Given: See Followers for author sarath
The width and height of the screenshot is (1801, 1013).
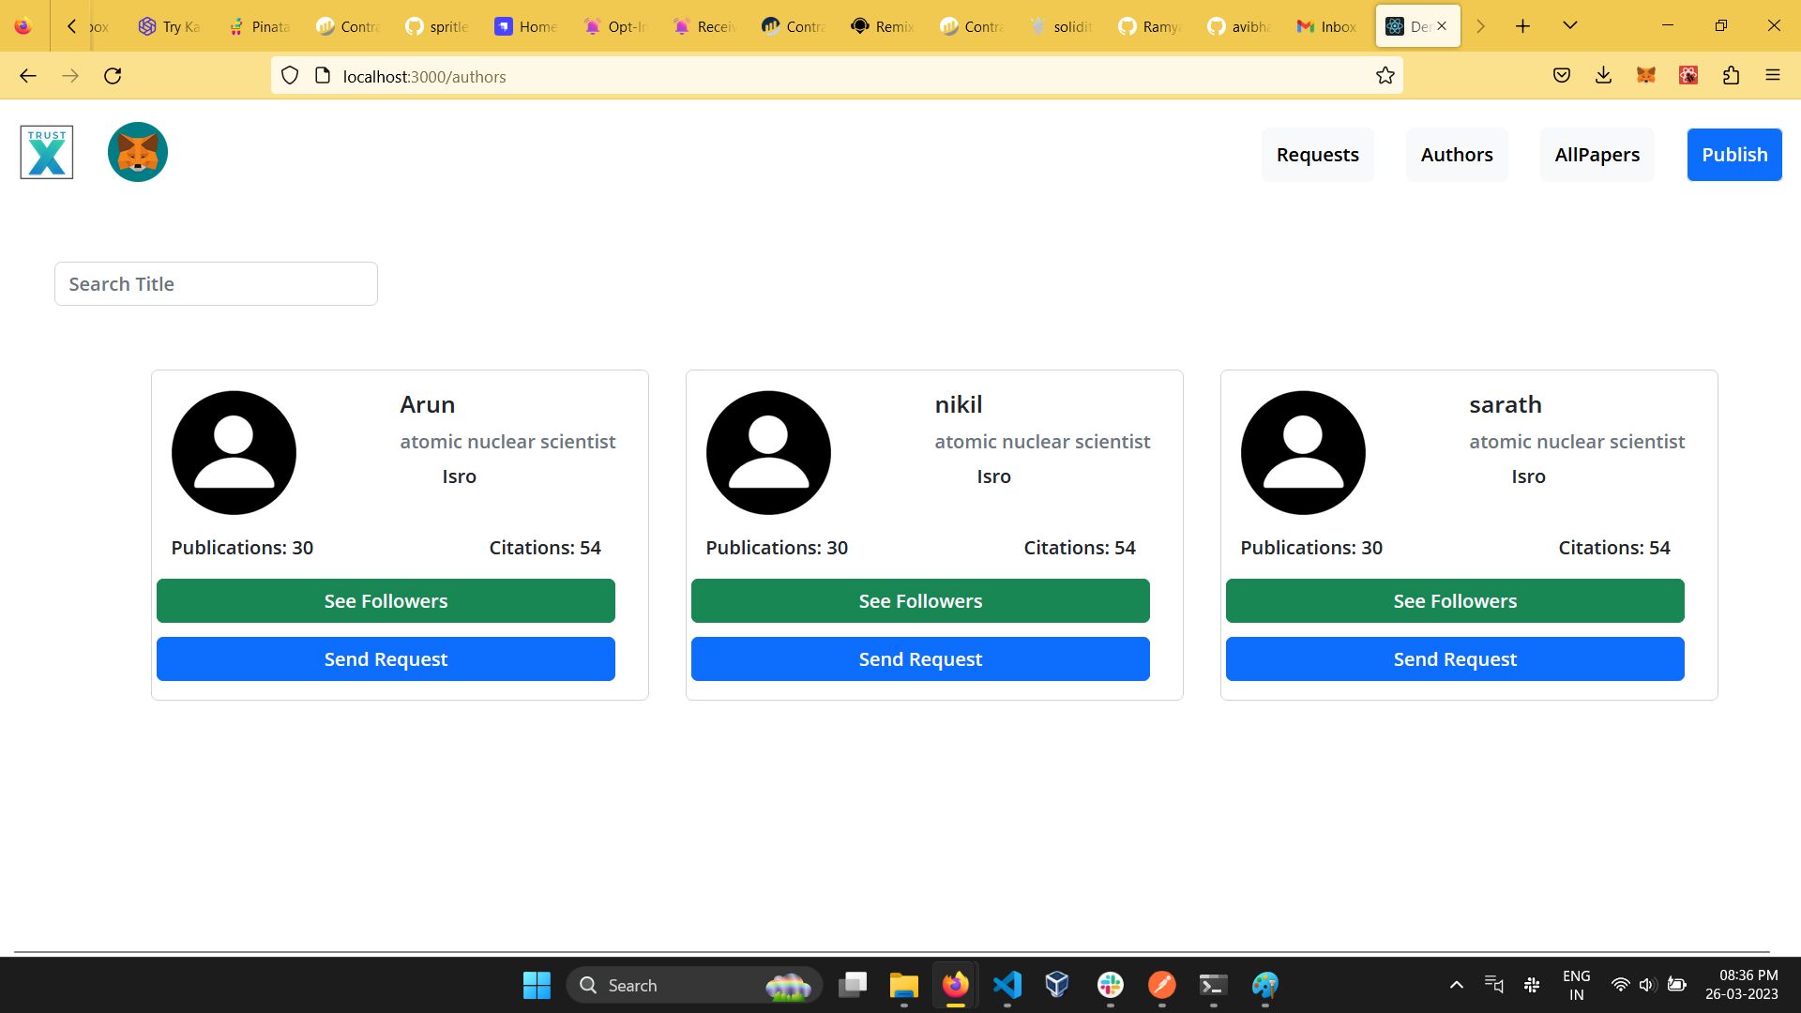Looking at the screenshot, I should point(1455,601).
